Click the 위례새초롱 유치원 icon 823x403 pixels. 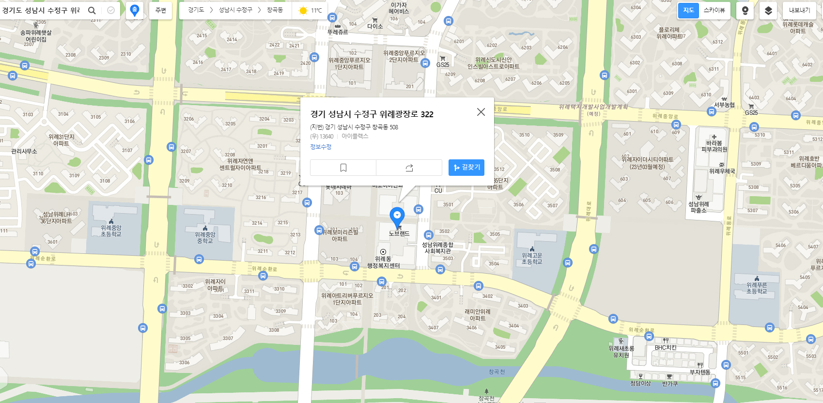coord(621,341)
